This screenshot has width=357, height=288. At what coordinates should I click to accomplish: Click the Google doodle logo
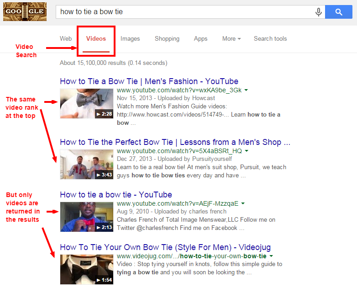click(25, 11)
